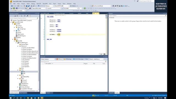The height and width of the screenshot is (99, 176).
Task: Click the Windows Start button
Action: click(10, 98)
